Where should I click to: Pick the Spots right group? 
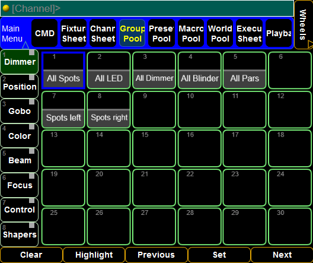coord(109,109)
